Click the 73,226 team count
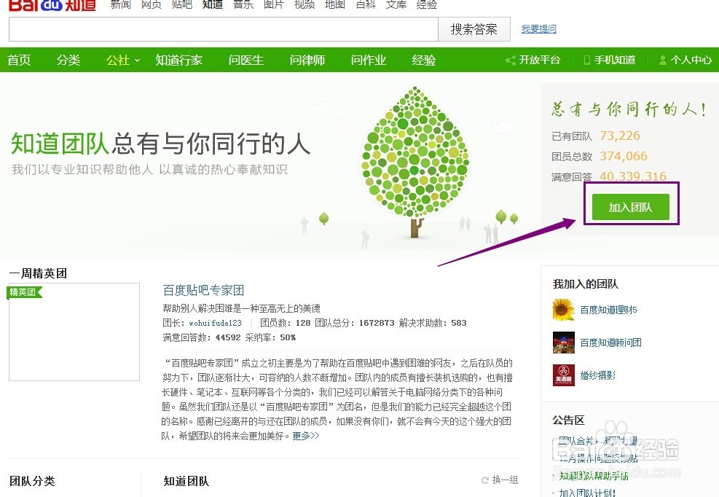Screen dimensions: 719x497 (620, 136)
